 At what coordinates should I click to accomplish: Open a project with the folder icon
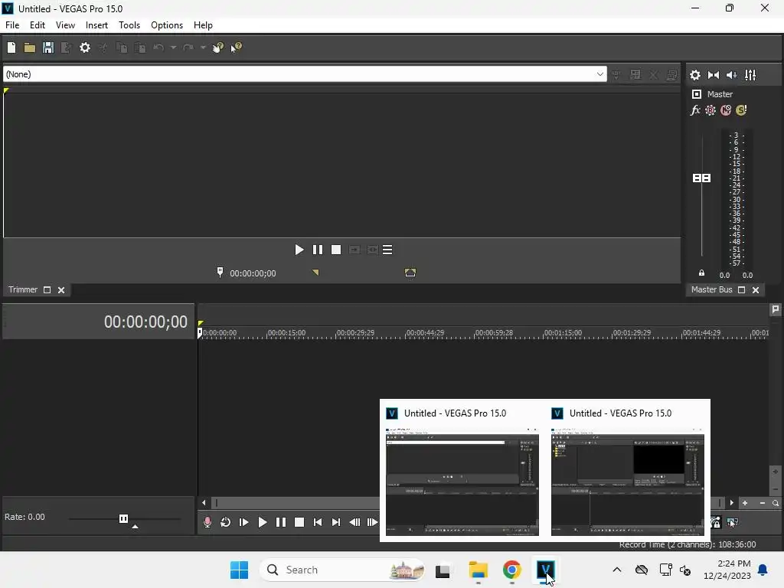(x=30, y=47)
